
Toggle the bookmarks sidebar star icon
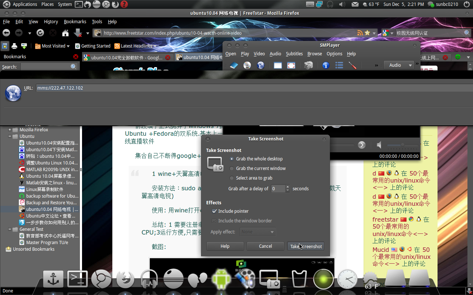[5, 46]
